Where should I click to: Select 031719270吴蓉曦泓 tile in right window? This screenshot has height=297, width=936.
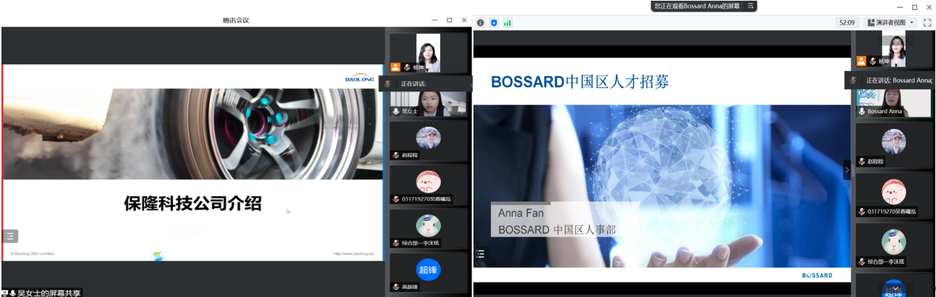point(893,194)
